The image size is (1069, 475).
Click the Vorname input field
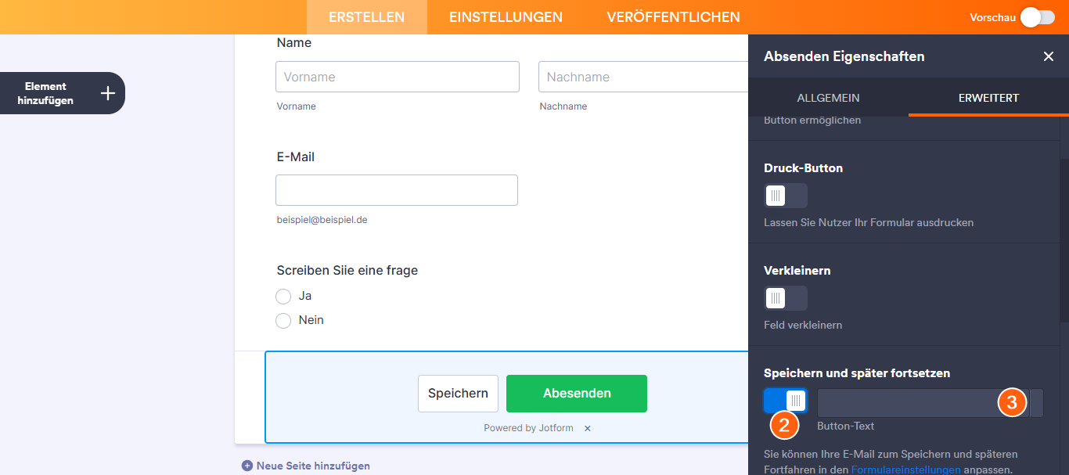(x=398, y=77)
